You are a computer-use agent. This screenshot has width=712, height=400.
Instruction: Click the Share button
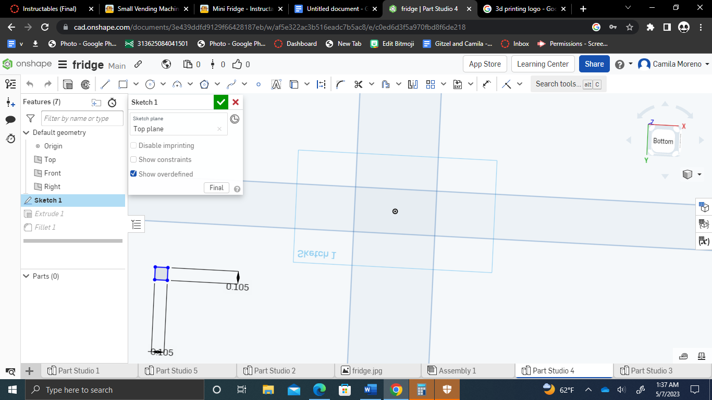594,64
